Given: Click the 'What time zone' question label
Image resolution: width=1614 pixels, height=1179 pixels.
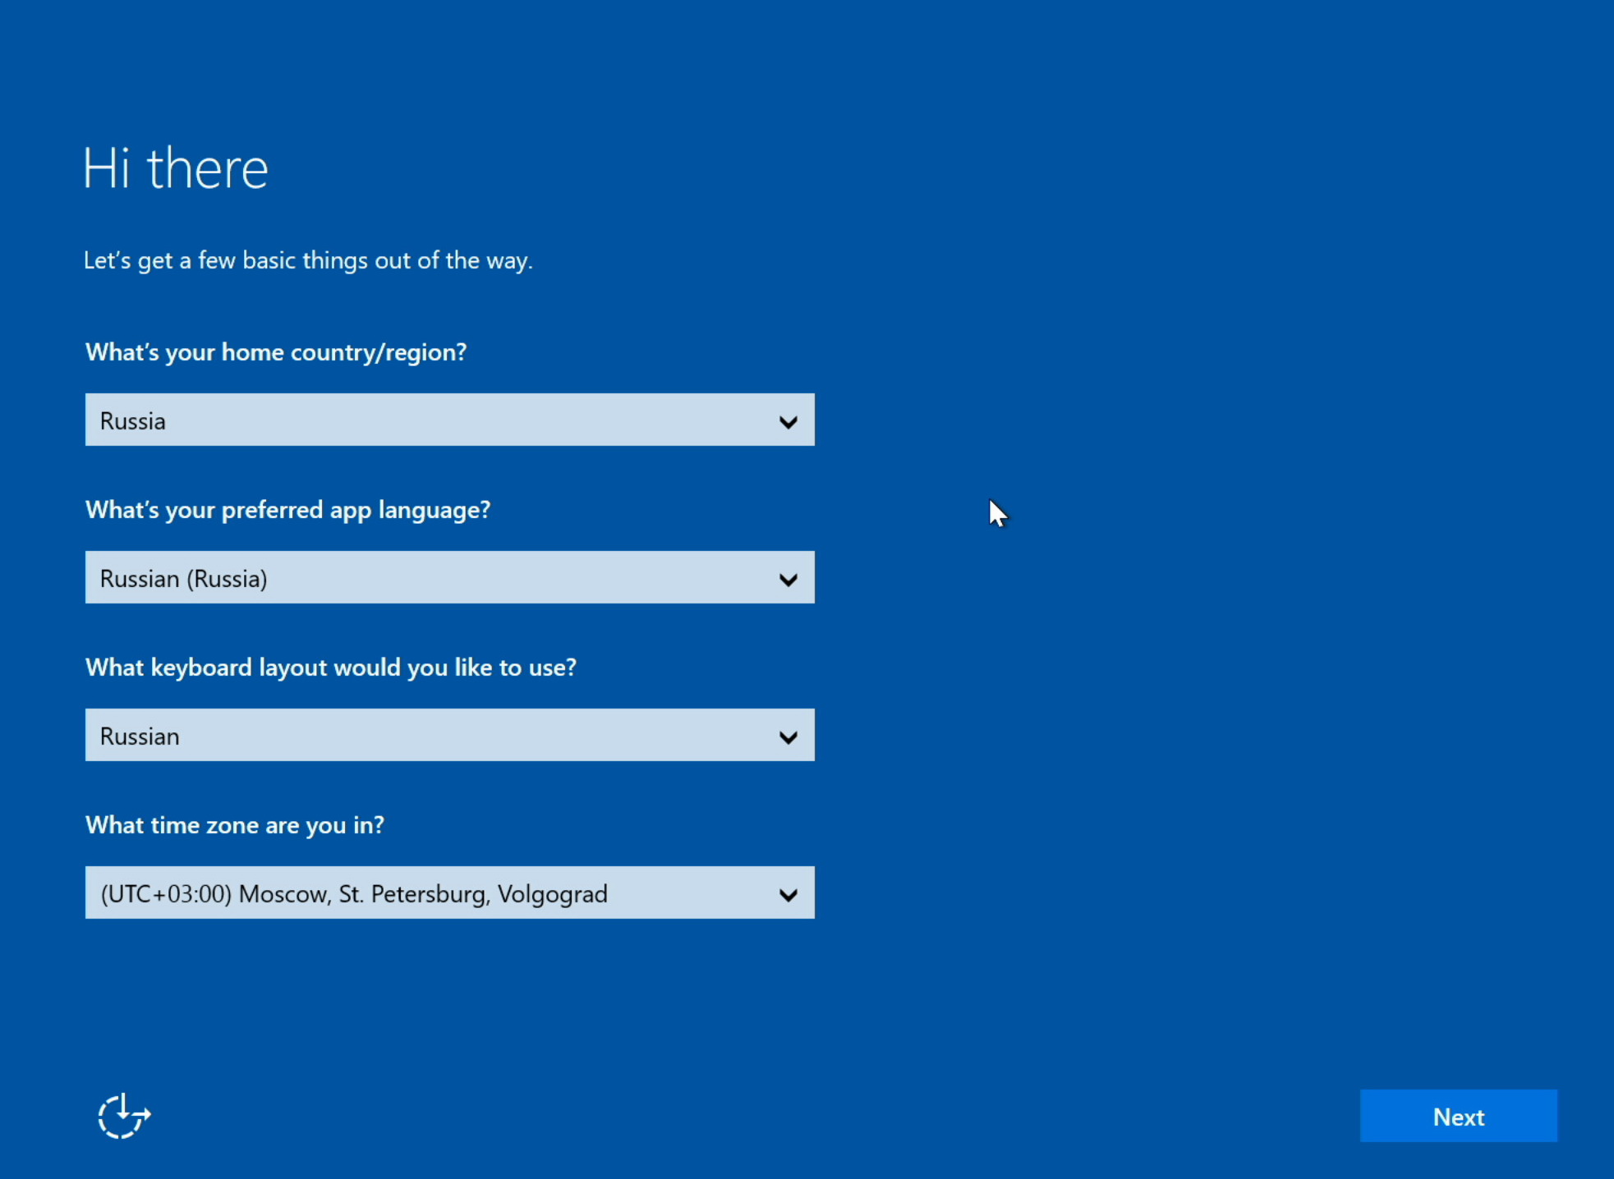Looking at the screenshot, I should 234,825.
